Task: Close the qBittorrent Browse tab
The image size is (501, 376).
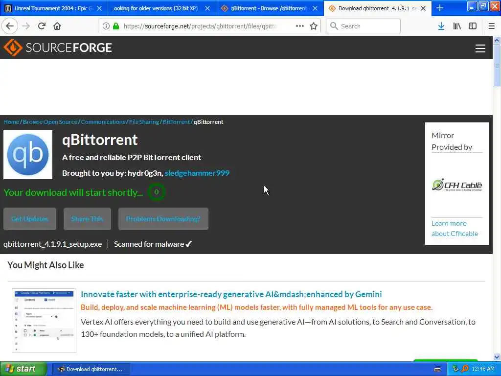Action: point(315,8)
